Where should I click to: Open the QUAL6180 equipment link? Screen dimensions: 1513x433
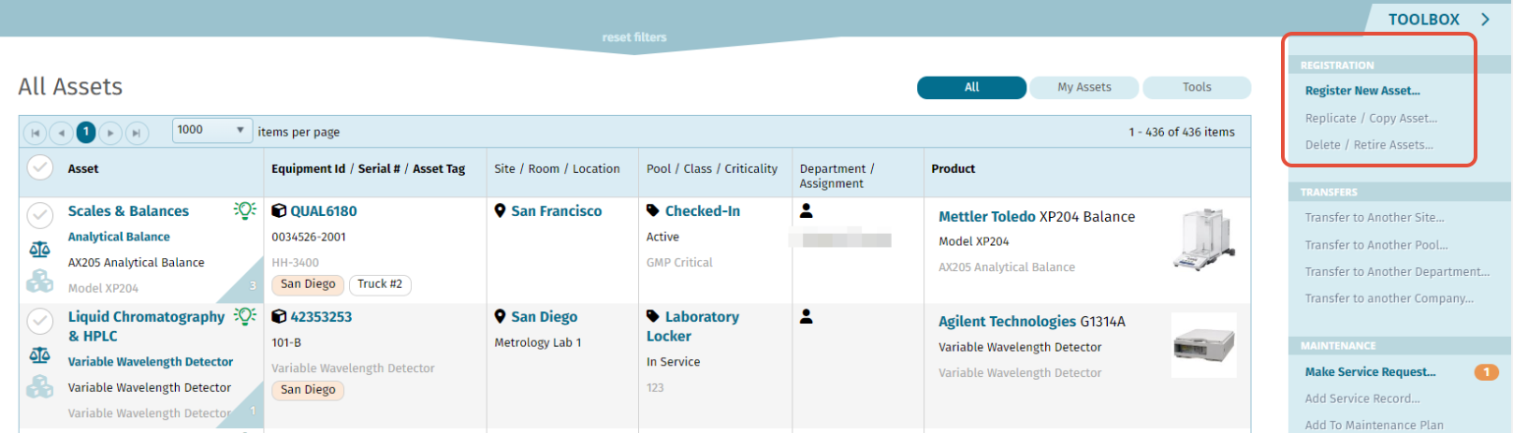323,211
